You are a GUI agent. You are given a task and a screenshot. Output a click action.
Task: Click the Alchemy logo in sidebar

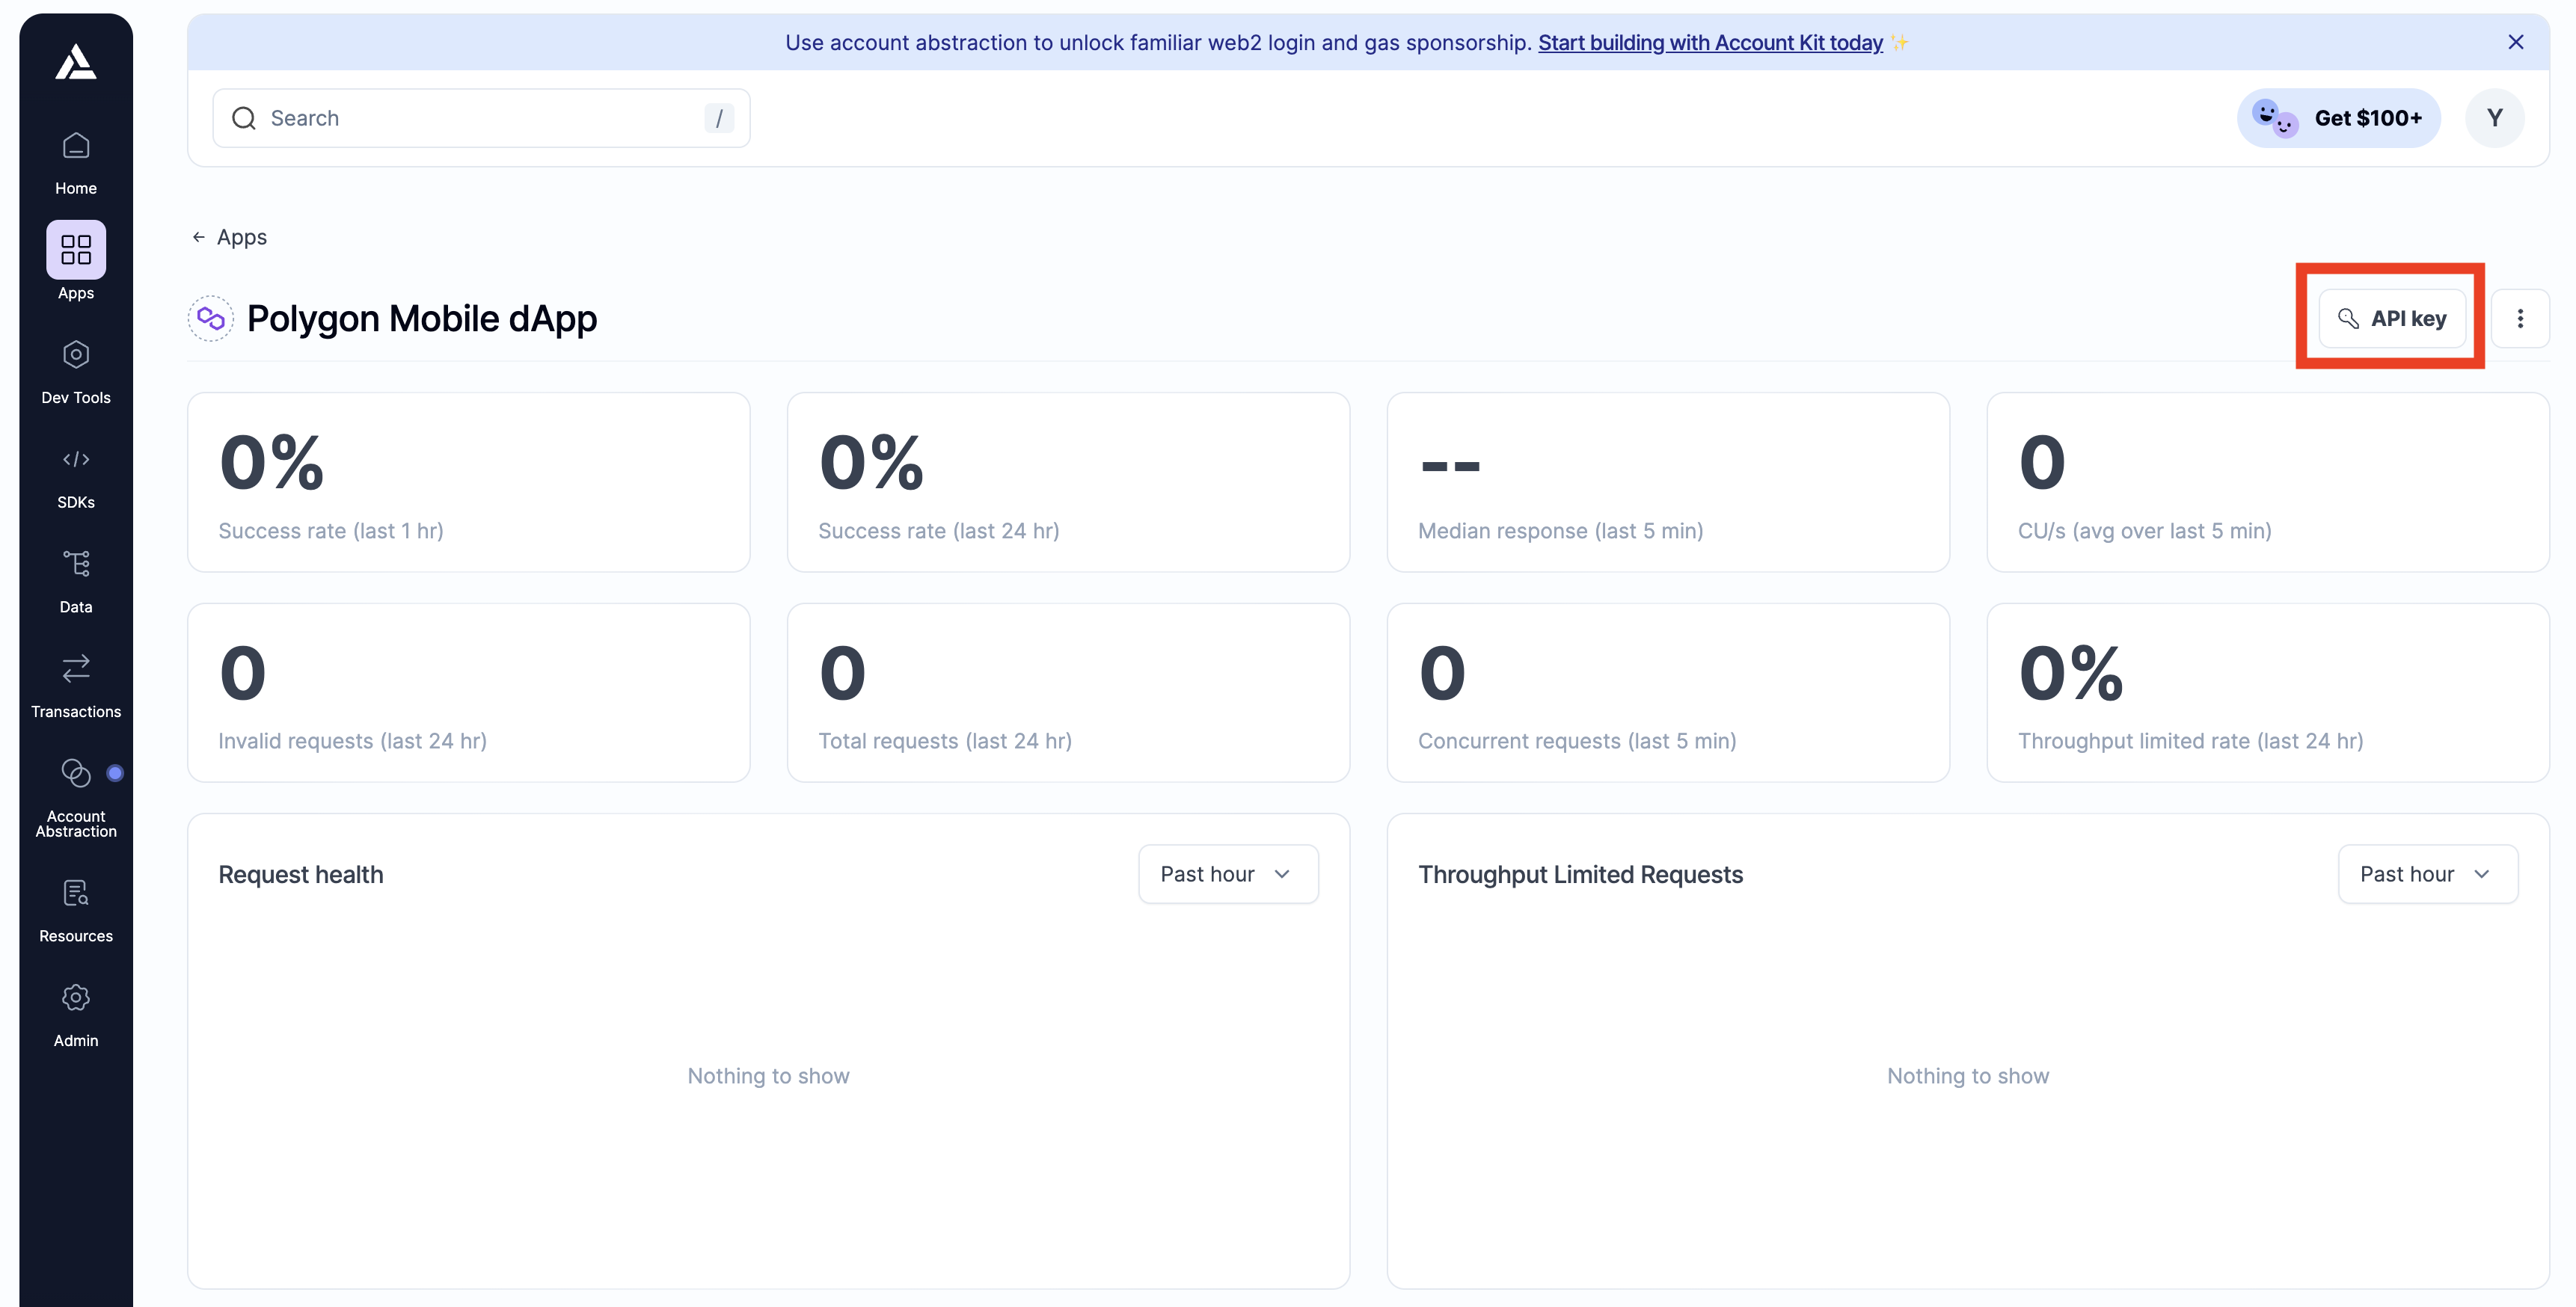tap(76, 62)
